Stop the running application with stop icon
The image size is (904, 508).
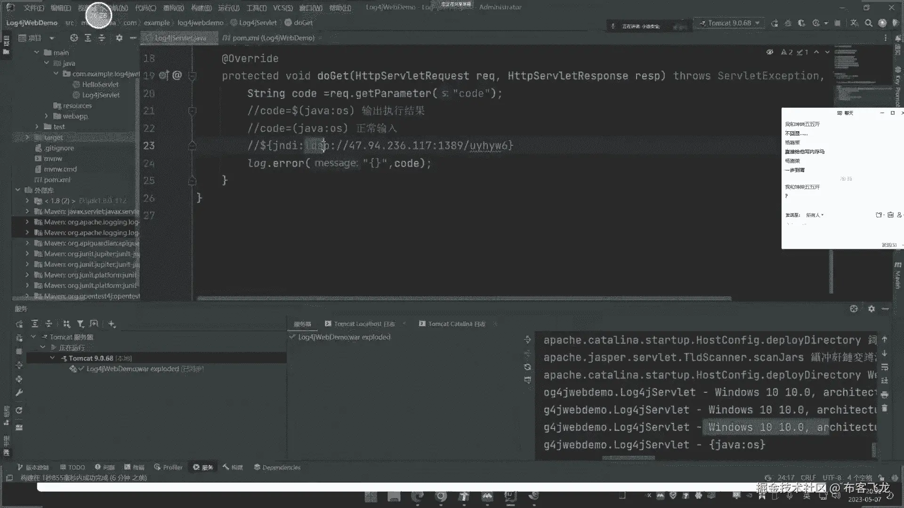coord(838,23)
